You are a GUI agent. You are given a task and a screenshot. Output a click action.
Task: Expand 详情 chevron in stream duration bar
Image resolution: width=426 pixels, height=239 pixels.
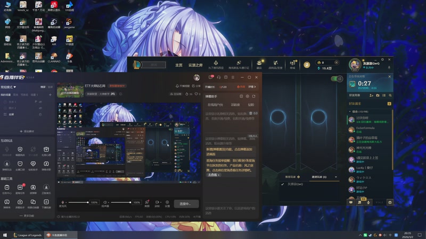[252, 87]
